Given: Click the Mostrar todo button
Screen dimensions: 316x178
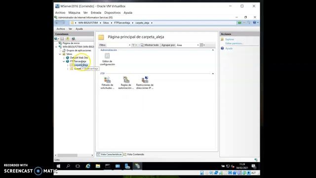Looking at the screenshot, I should tap(150, 45).
